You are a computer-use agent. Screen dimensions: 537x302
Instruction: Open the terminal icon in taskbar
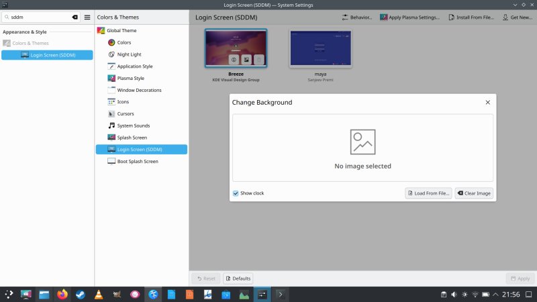click(x=281, y=295)
